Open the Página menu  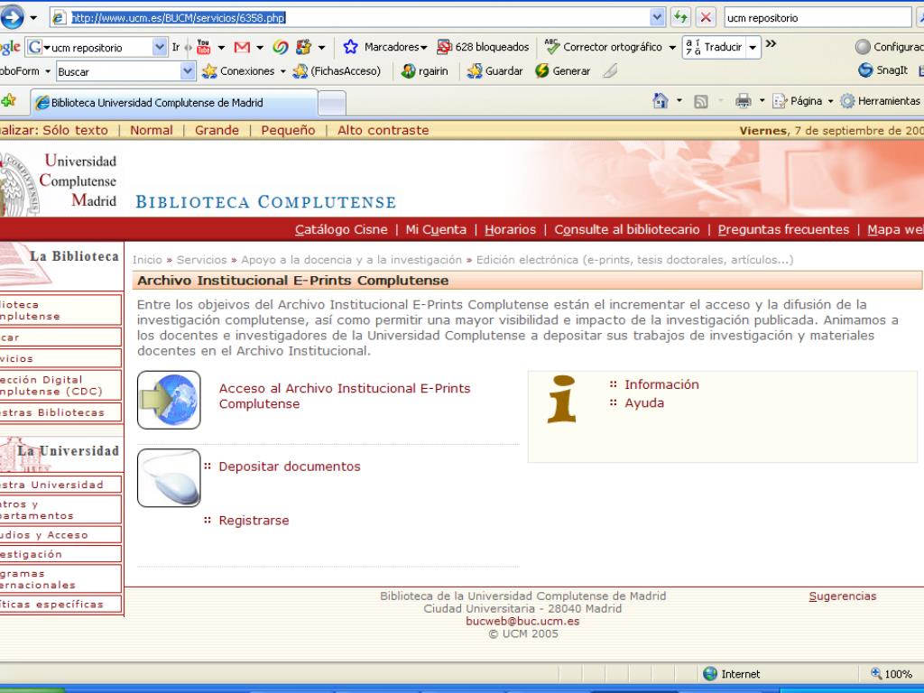(x=802, y=101)
